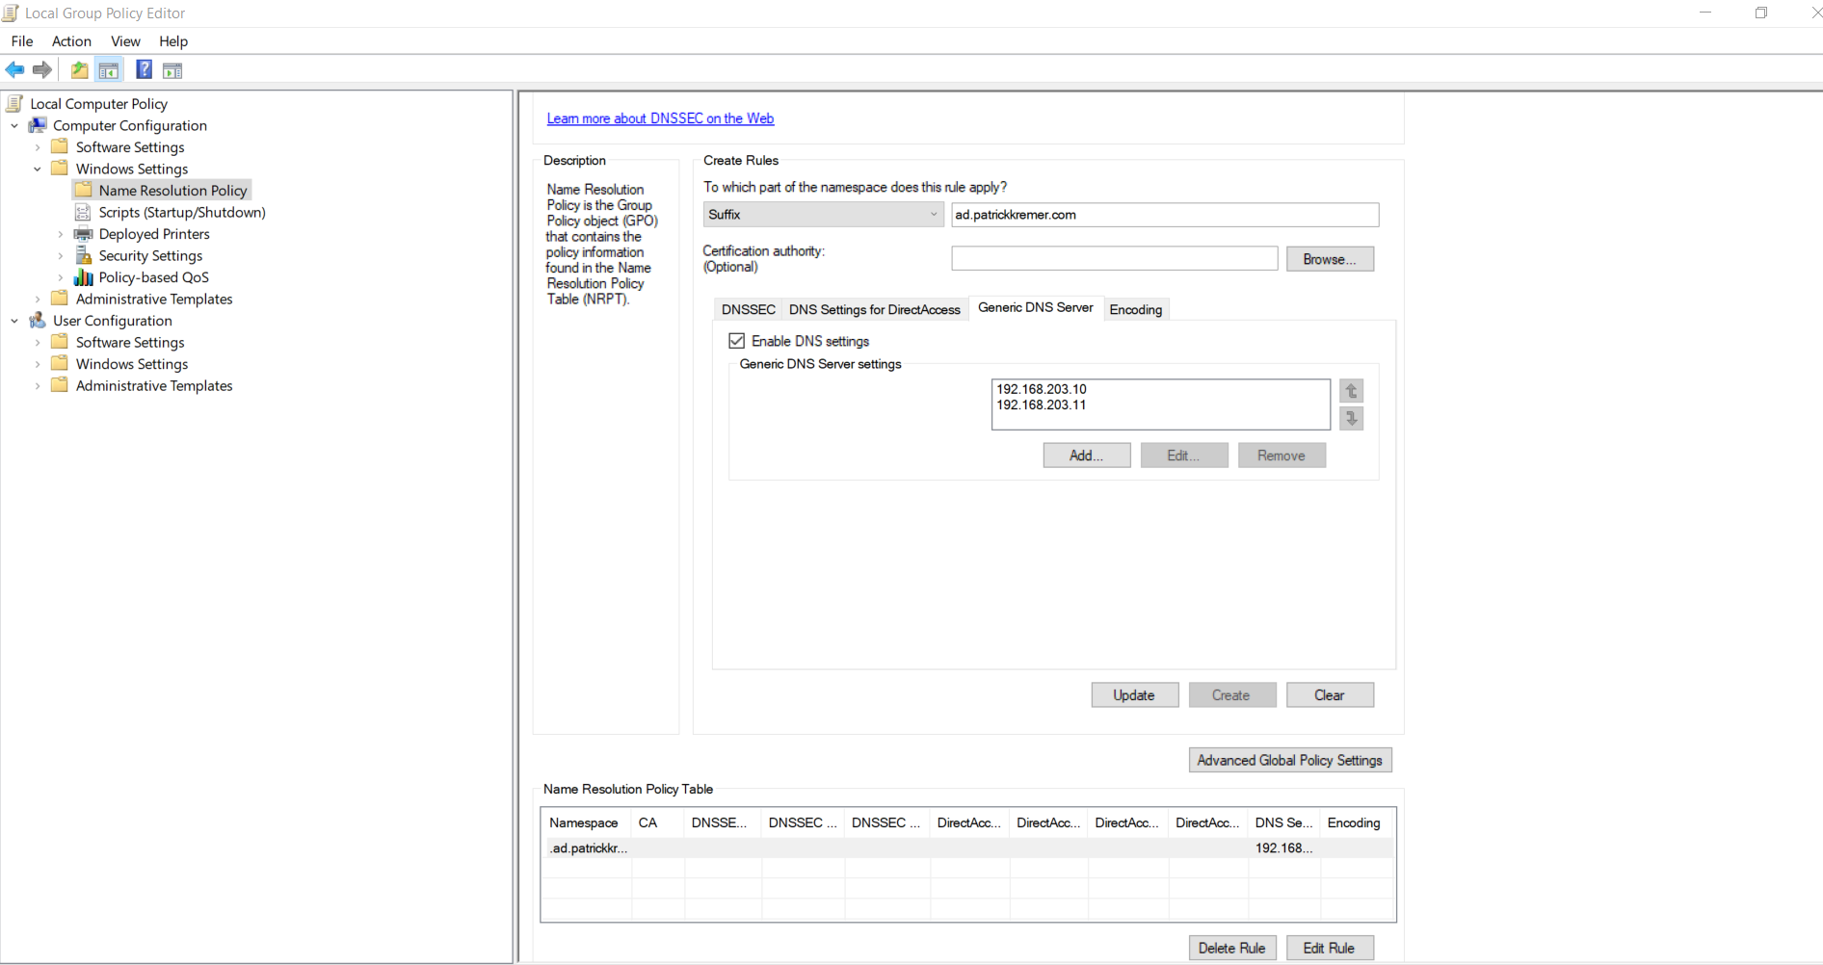Uncheck Enable DNS settings
The width and height of the screenshot is (1823, 965).
click(737, 340)
